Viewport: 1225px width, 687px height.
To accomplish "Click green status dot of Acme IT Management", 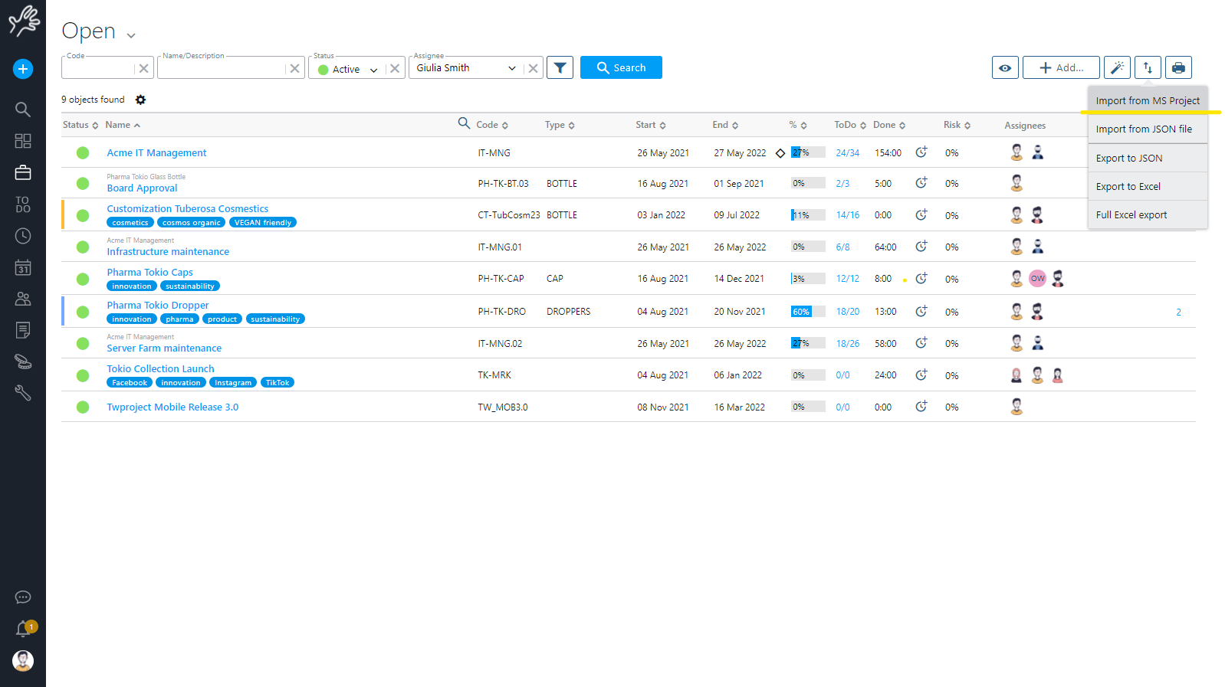I will coord(83,153).
